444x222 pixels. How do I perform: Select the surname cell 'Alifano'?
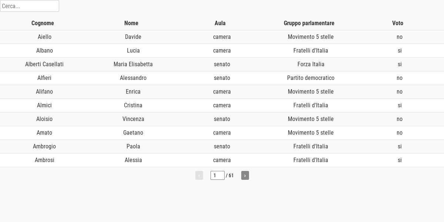pos(44,92)
